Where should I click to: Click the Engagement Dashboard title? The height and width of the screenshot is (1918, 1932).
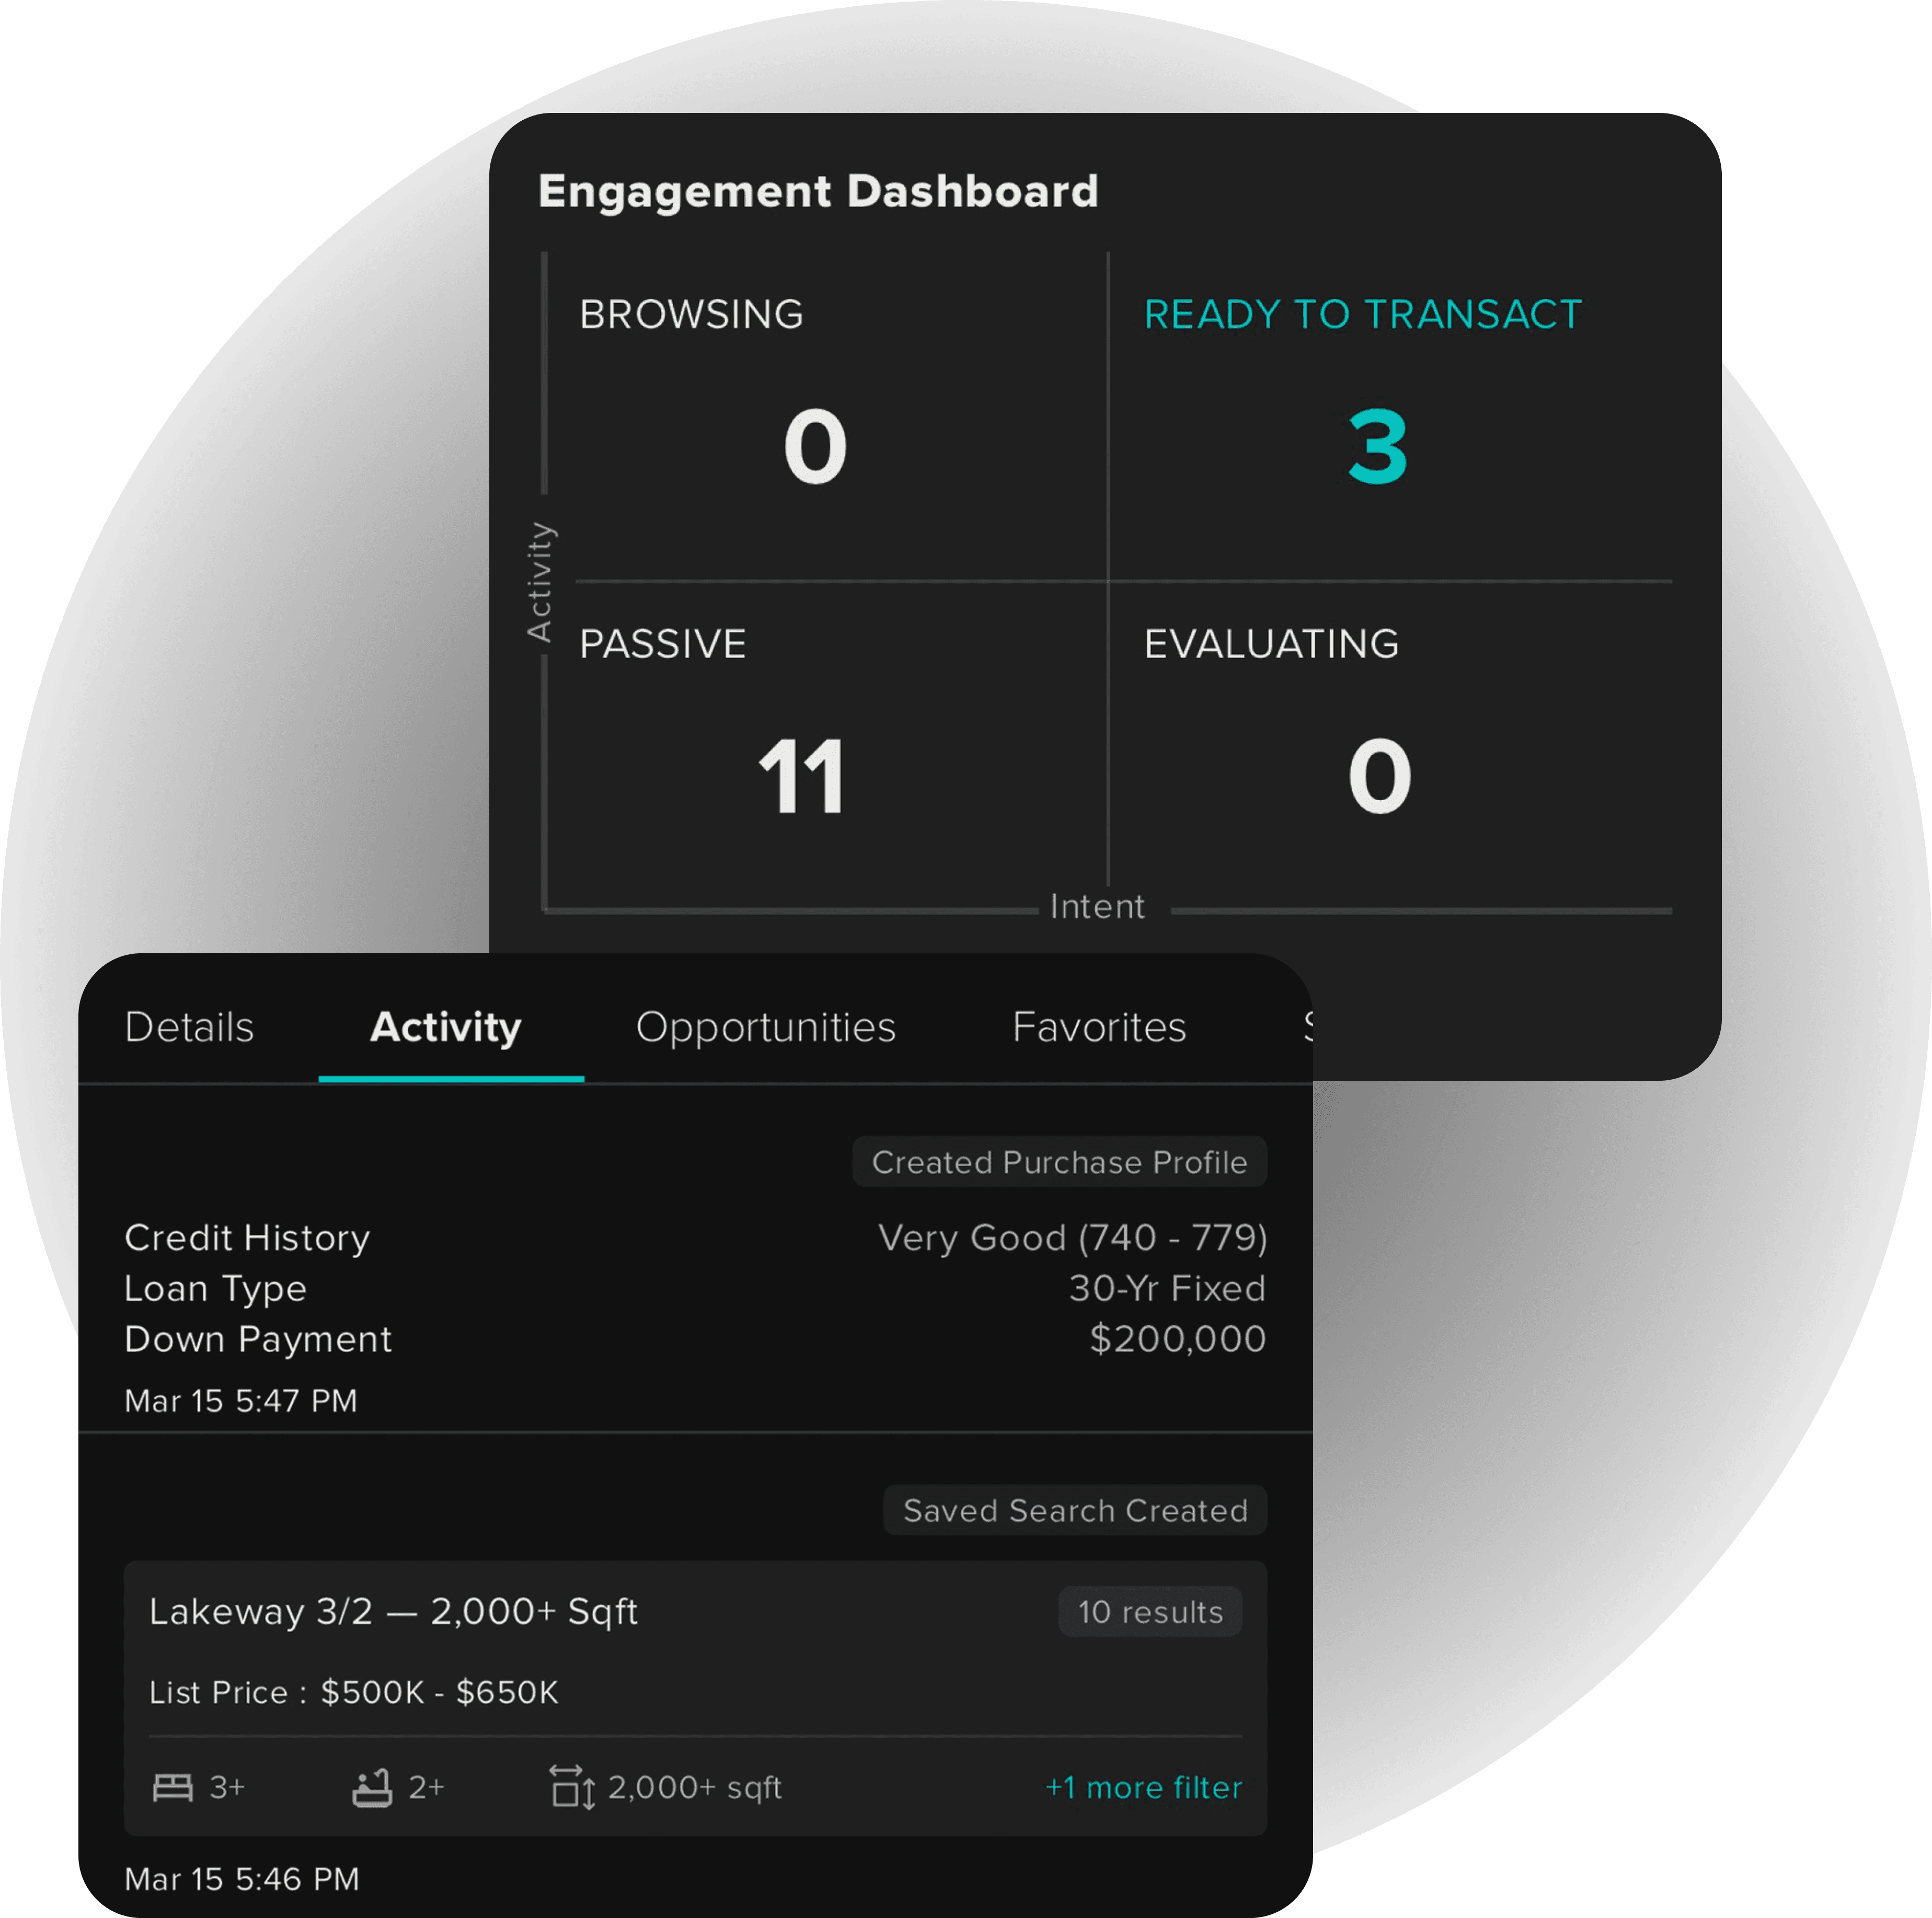818,191
